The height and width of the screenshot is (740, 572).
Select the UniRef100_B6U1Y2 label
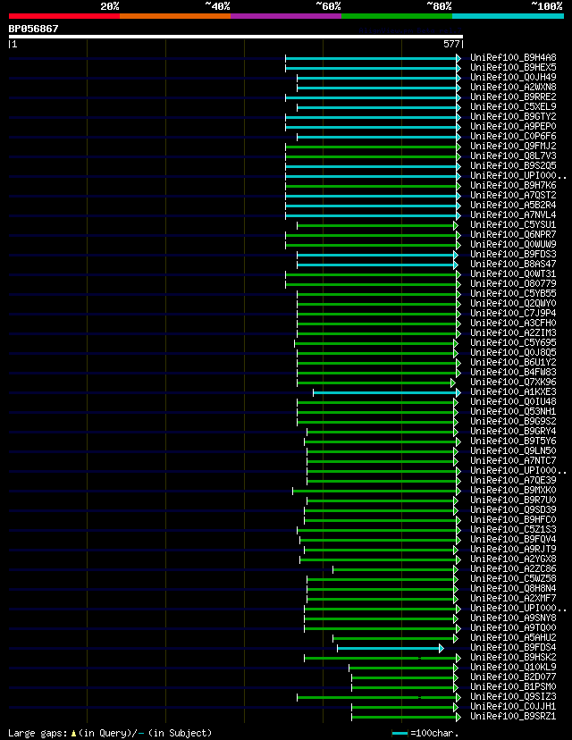pyautogui.click(x=513, y=363)
